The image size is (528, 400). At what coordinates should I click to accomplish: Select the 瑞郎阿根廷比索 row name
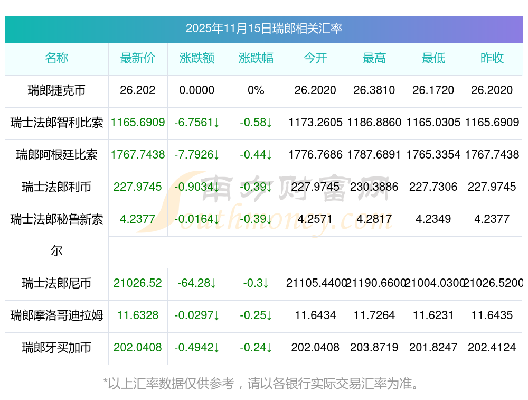click(56, 155)
